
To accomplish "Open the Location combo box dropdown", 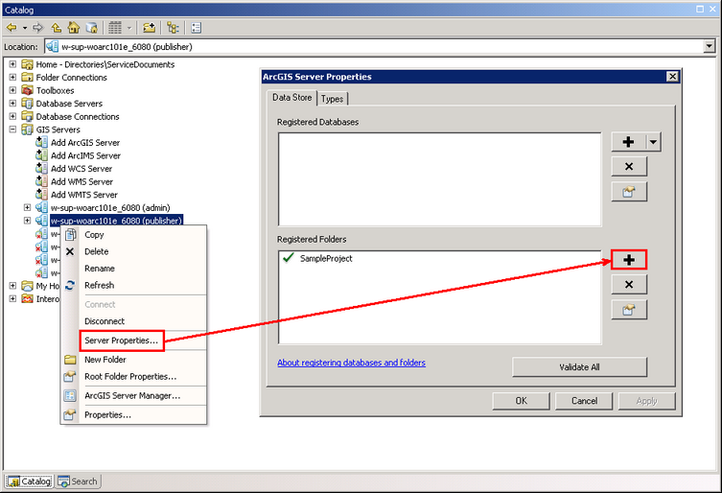I will [710, 46].
